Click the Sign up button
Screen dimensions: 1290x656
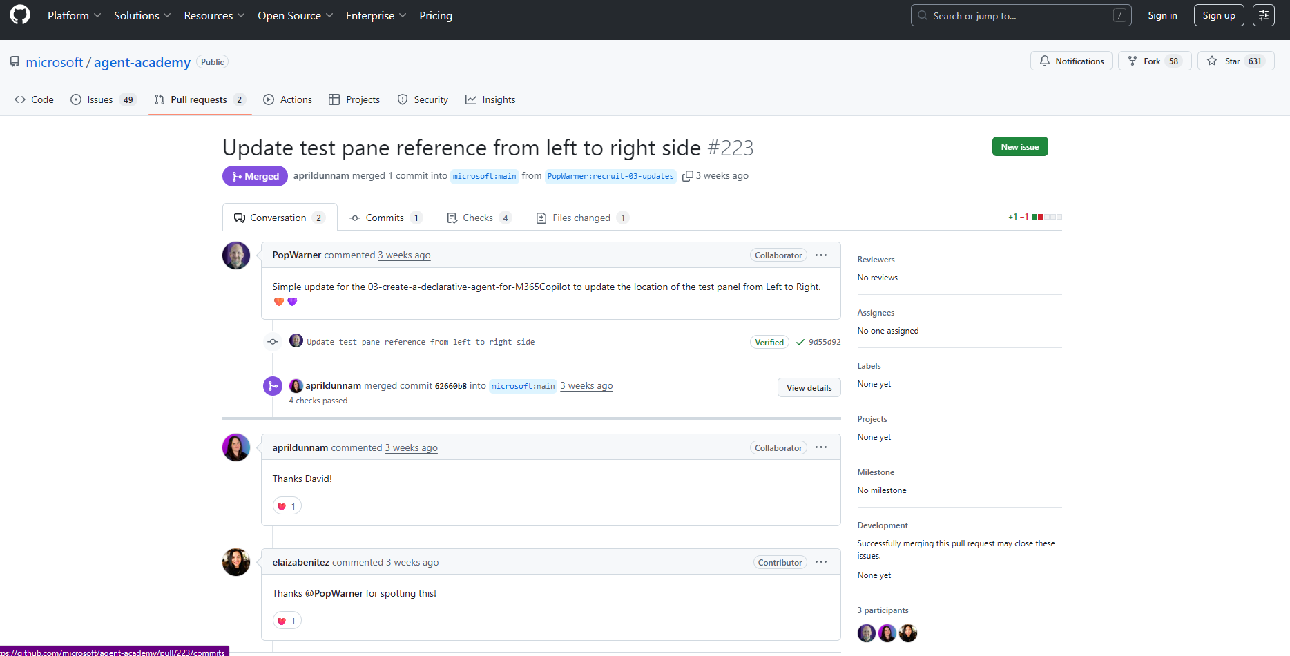pos(1218,15)
